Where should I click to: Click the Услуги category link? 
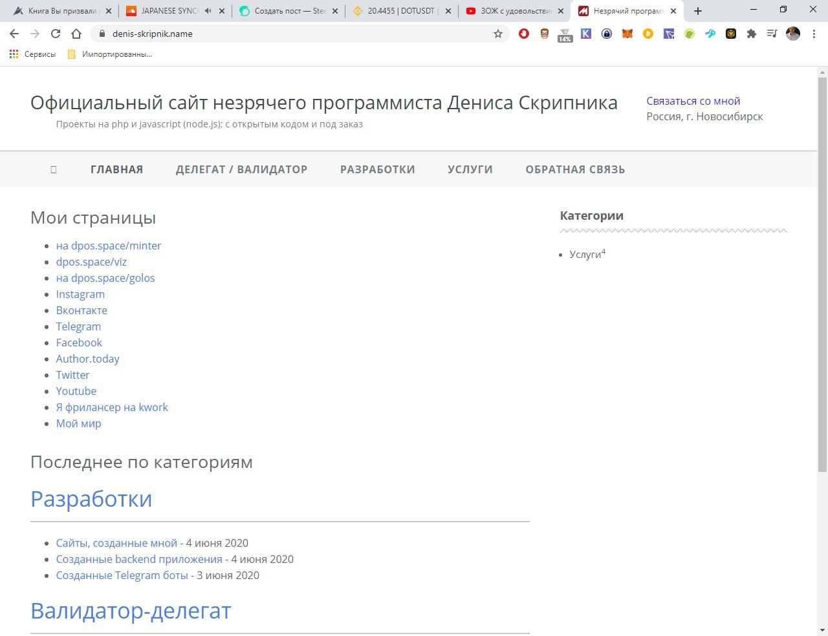585,255
